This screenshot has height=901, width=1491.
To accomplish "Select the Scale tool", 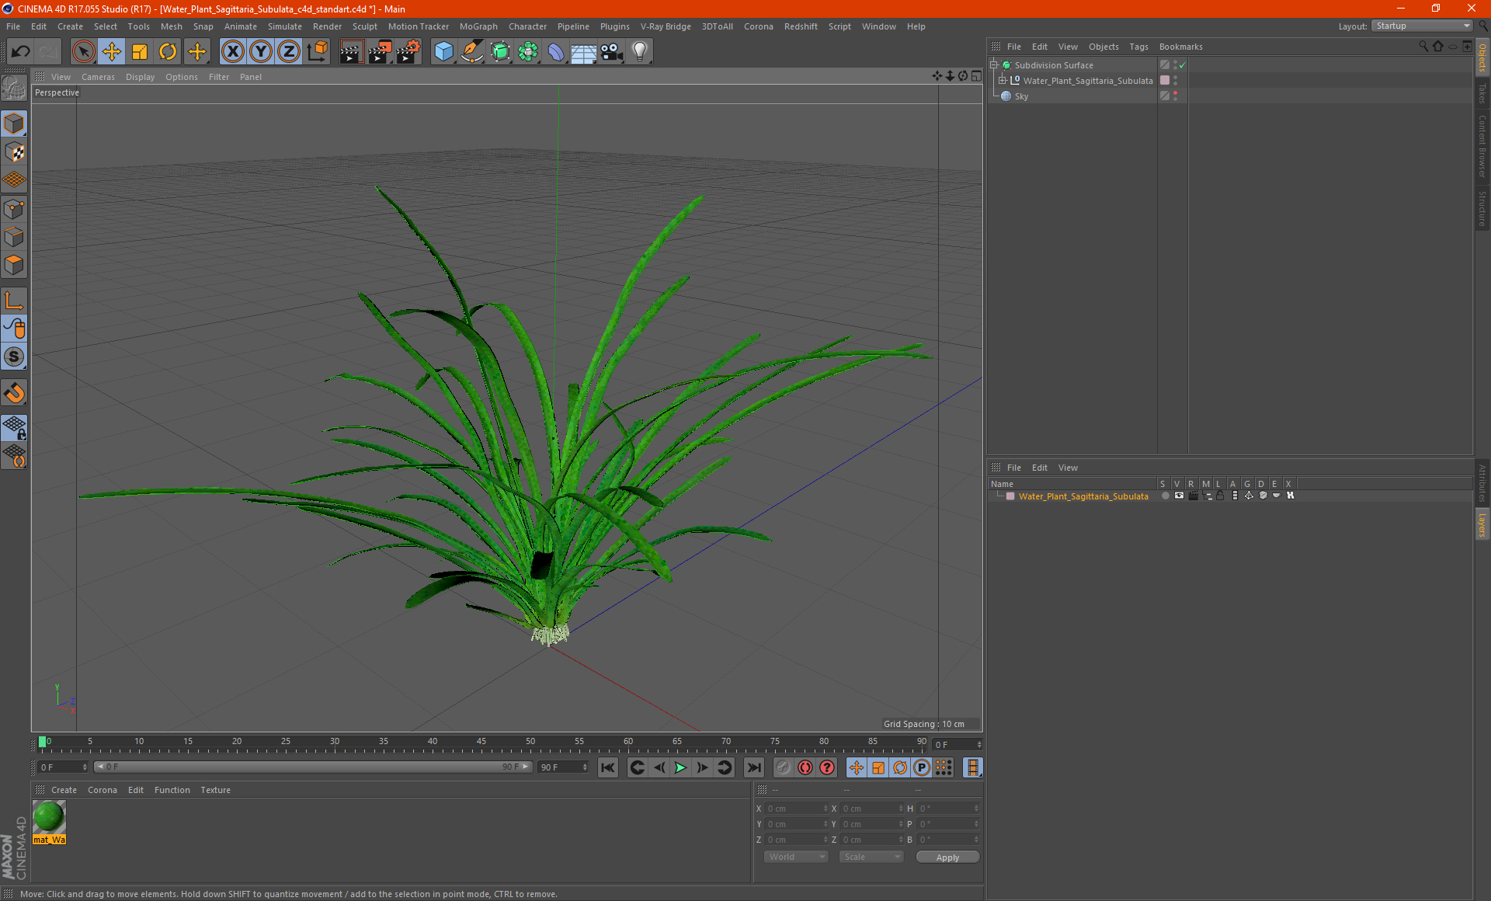I will tap(140, 52).
